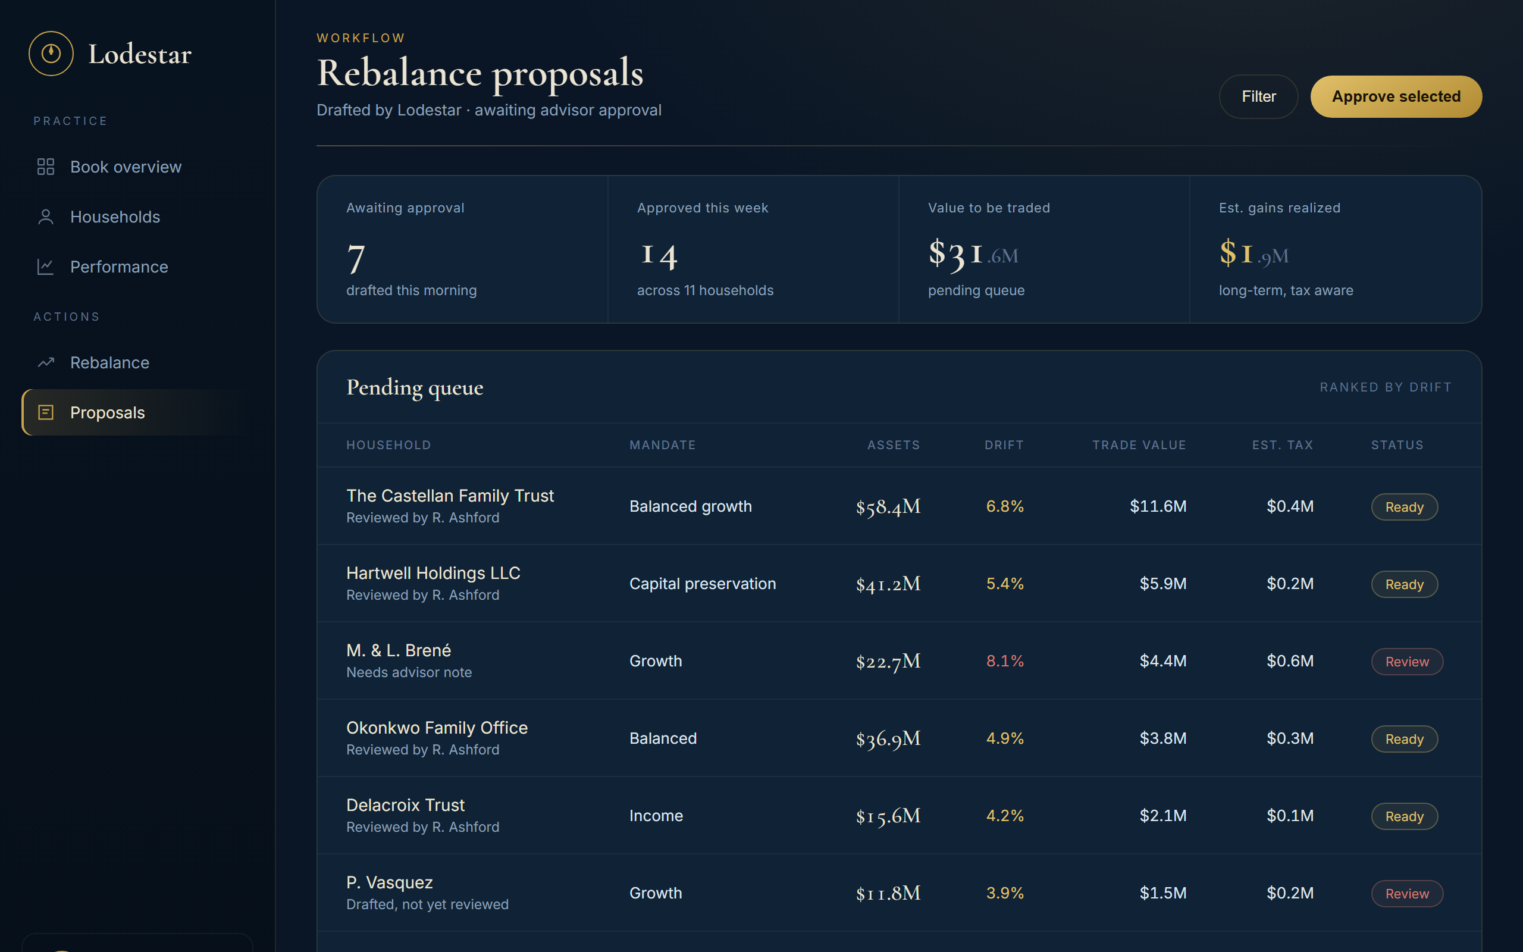Open Book overview page
Viewport: 1523px width, 952px height.
[x=137, y=167]
